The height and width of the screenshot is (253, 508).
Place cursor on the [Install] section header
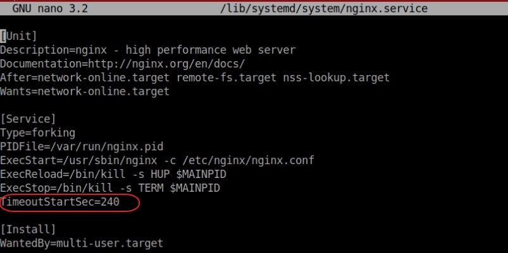point(28,230)
